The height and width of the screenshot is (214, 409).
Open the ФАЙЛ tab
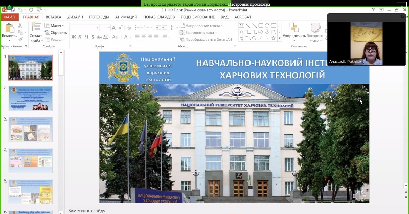(x=10, y=17)
